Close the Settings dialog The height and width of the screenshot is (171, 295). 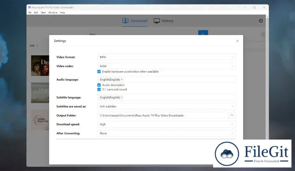[x=237, y=41]
